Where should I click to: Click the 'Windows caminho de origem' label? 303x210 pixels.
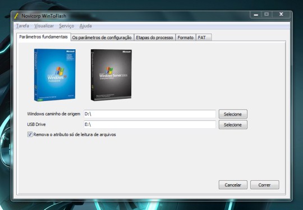[53, 114]
